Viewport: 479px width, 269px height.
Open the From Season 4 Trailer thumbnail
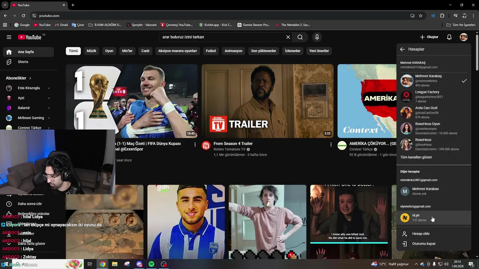pyautogui.click(x=268, y=101)
